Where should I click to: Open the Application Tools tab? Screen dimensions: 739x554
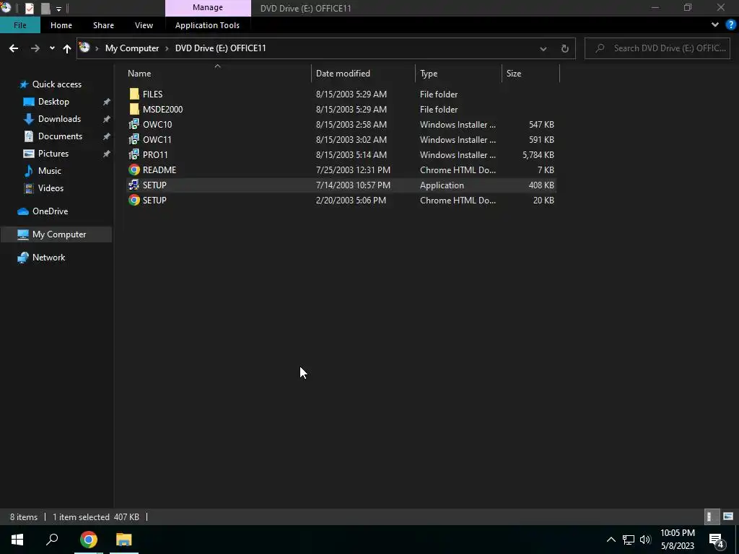click(207, 25)
